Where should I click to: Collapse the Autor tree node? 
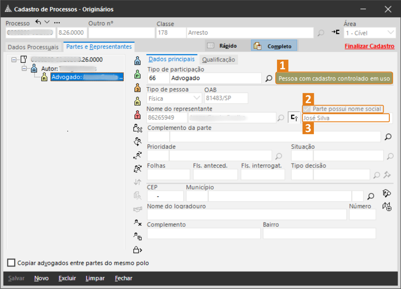coord(24,69)
